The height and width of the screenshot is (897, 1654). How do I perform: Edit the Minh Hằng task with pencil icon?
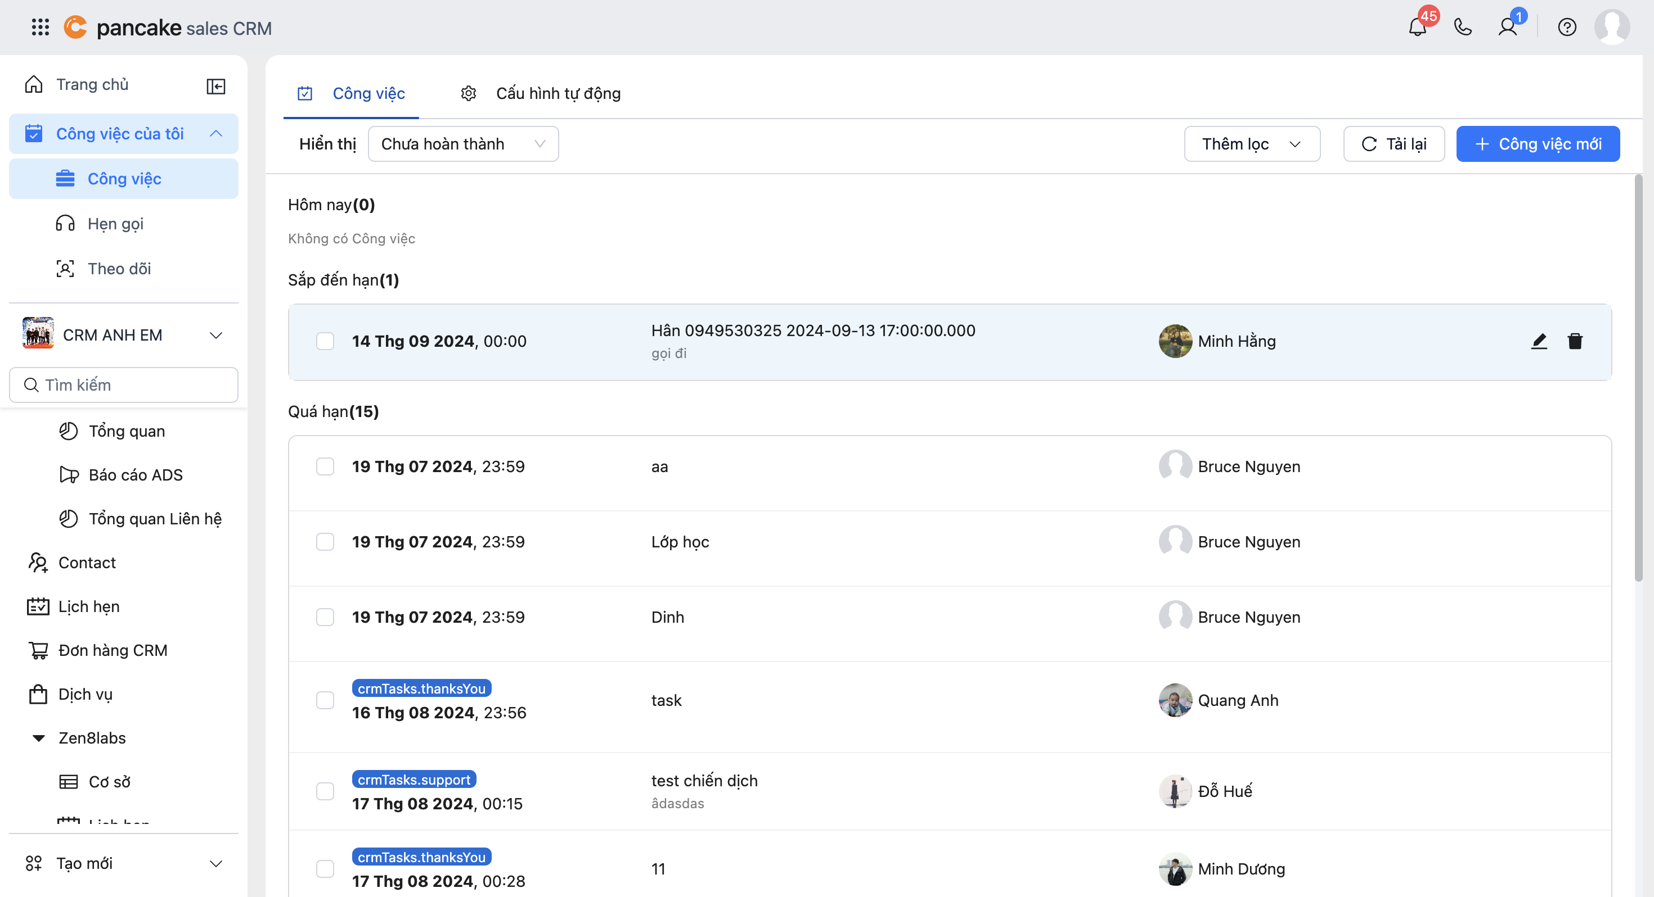(x=1539, y=341)
